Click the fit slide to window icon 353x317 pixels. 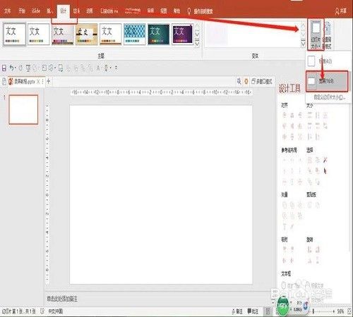pos(349,311)
